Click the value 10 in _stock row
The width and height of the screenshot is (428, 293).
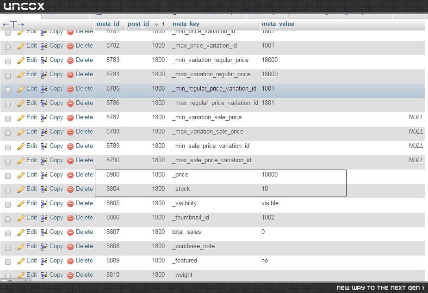click(x=265, y=189)
